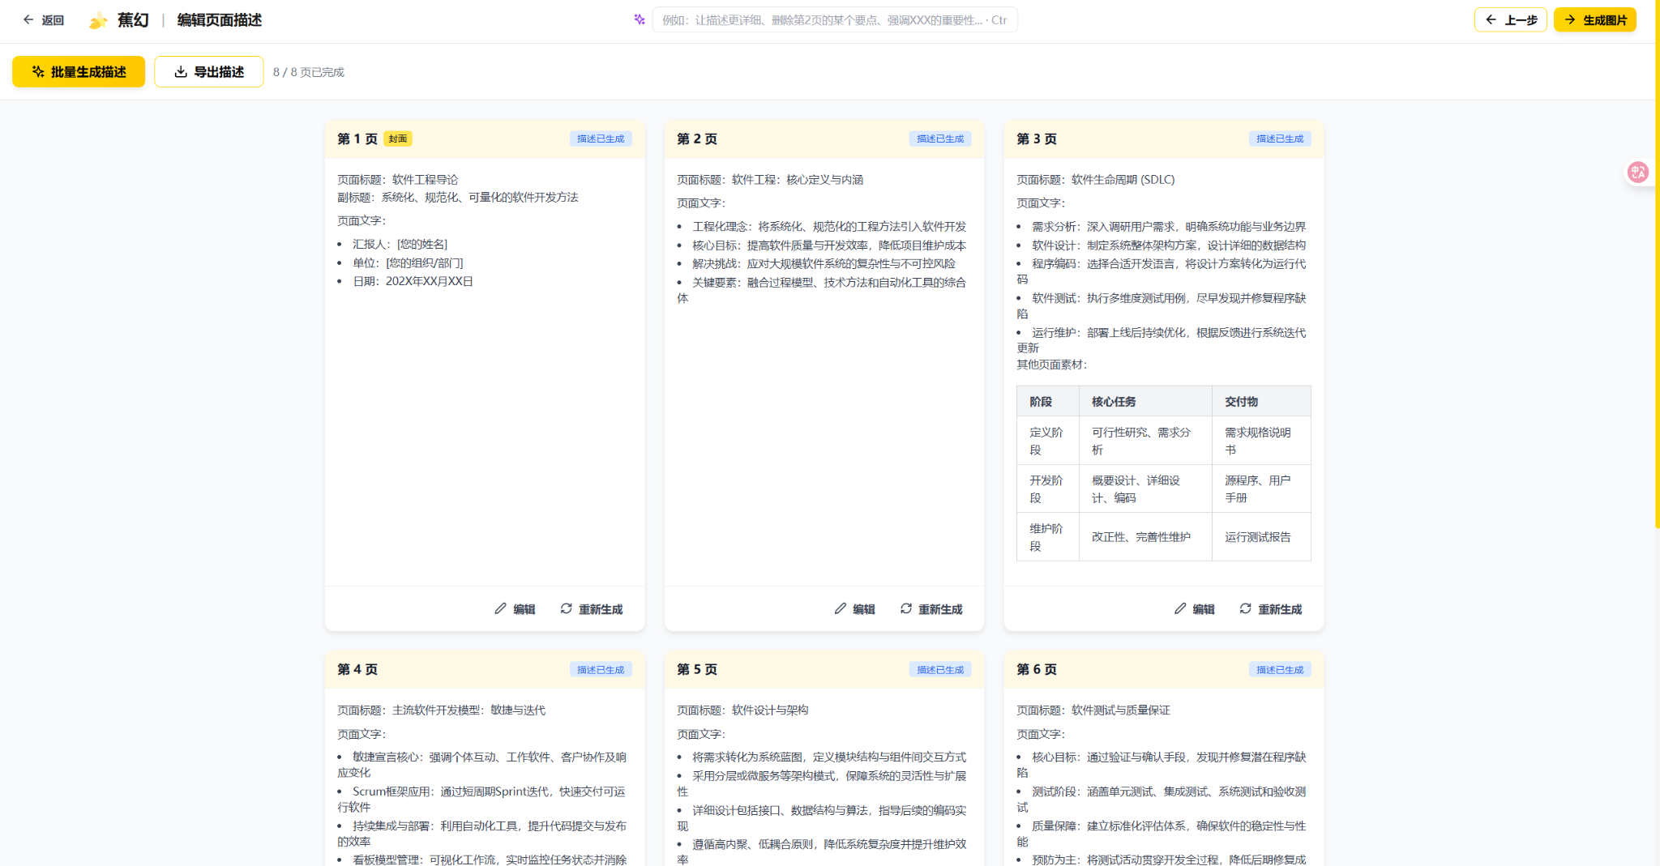Select the 第 4 页 card header
Screen dimensions: 1660x866
[357, 669]
